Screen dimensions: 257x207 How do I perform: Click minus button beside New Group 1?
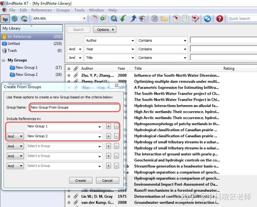point(116,126)
